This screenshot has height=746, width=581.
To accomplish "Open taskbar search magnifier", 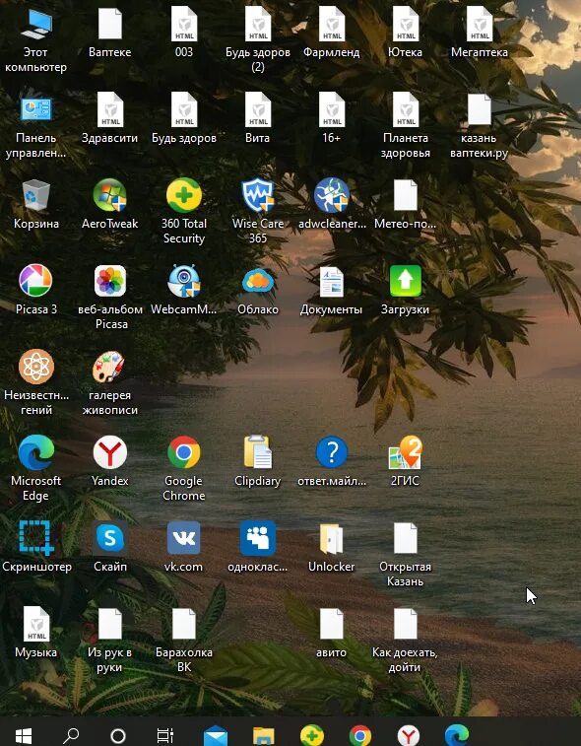I will click(x=71, y=735).
